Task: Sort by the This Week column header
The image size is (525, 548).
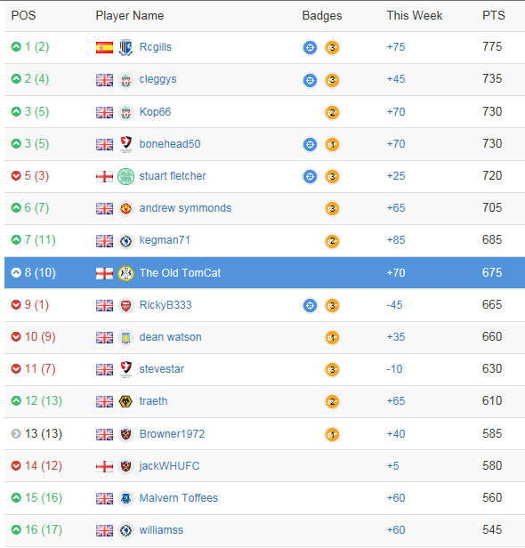Action: pyautogui.click(x=415, y=15)
